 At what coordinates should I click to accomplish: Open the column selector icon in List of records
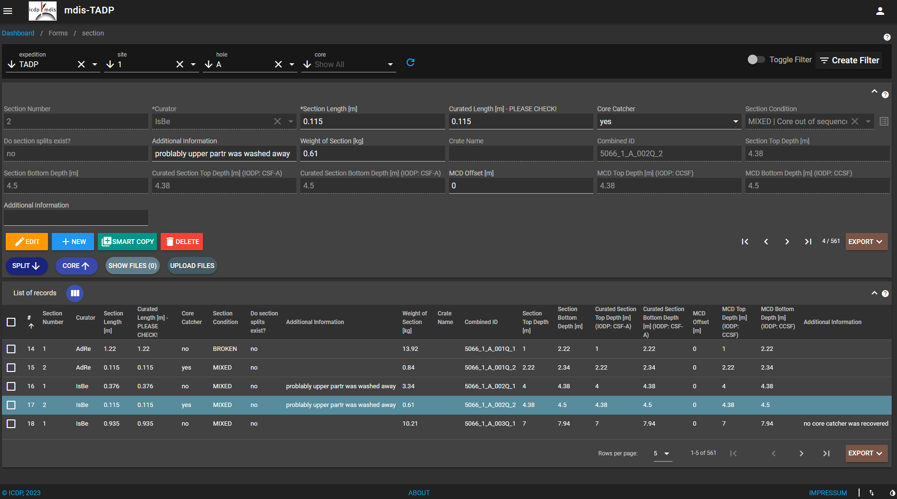[75, 293]
